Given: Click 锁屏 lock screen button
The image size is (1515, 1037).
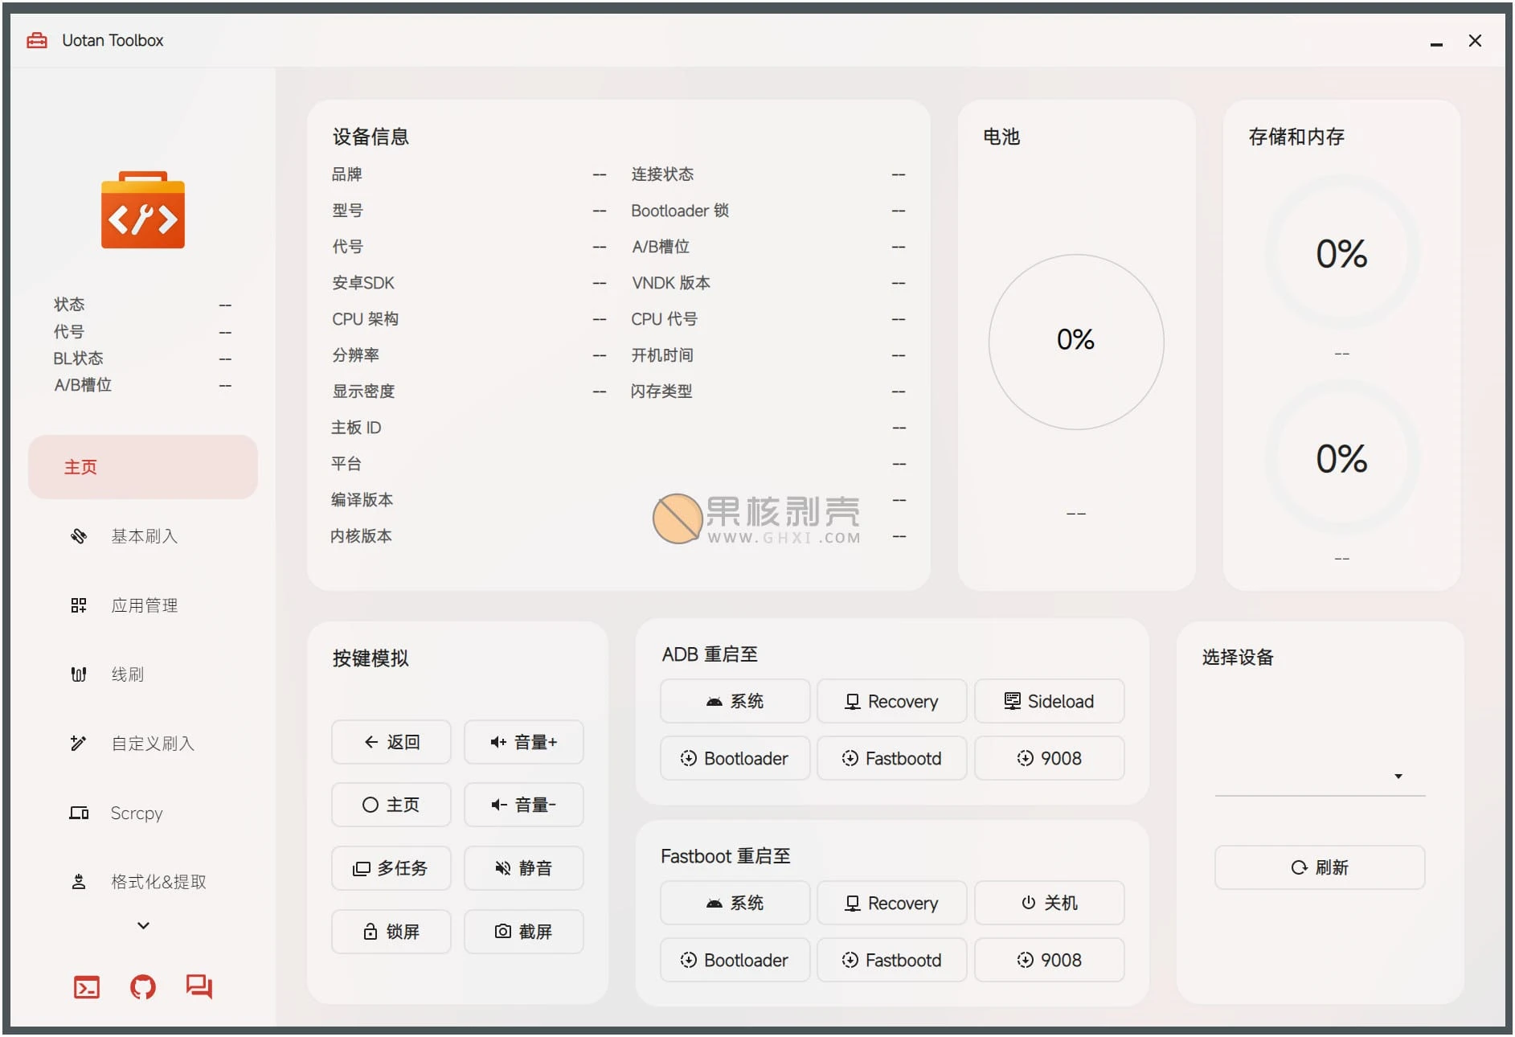Looking at the screenshot, I should tap(391, 932).
